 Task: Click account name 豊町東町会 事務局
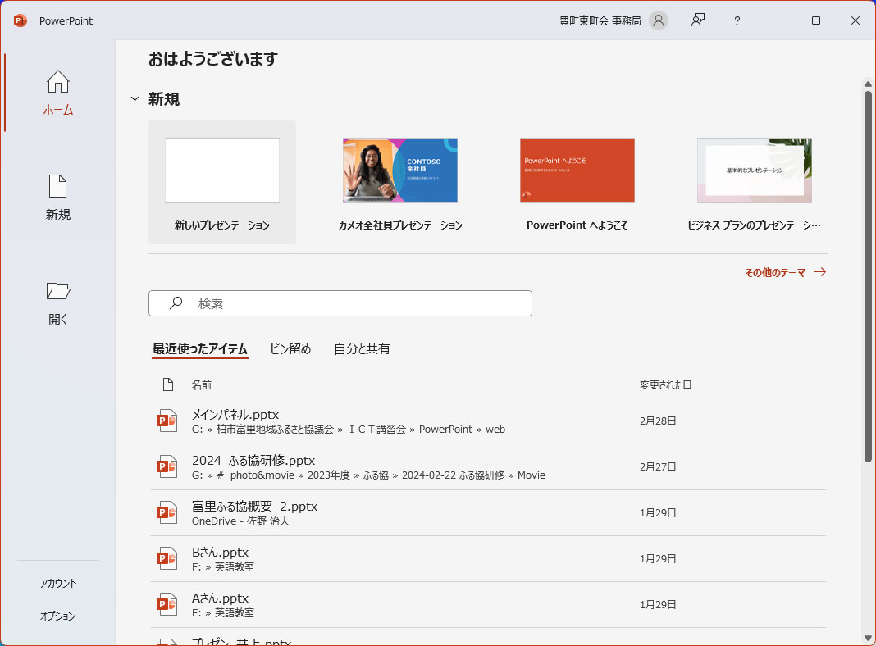[600, 20]
